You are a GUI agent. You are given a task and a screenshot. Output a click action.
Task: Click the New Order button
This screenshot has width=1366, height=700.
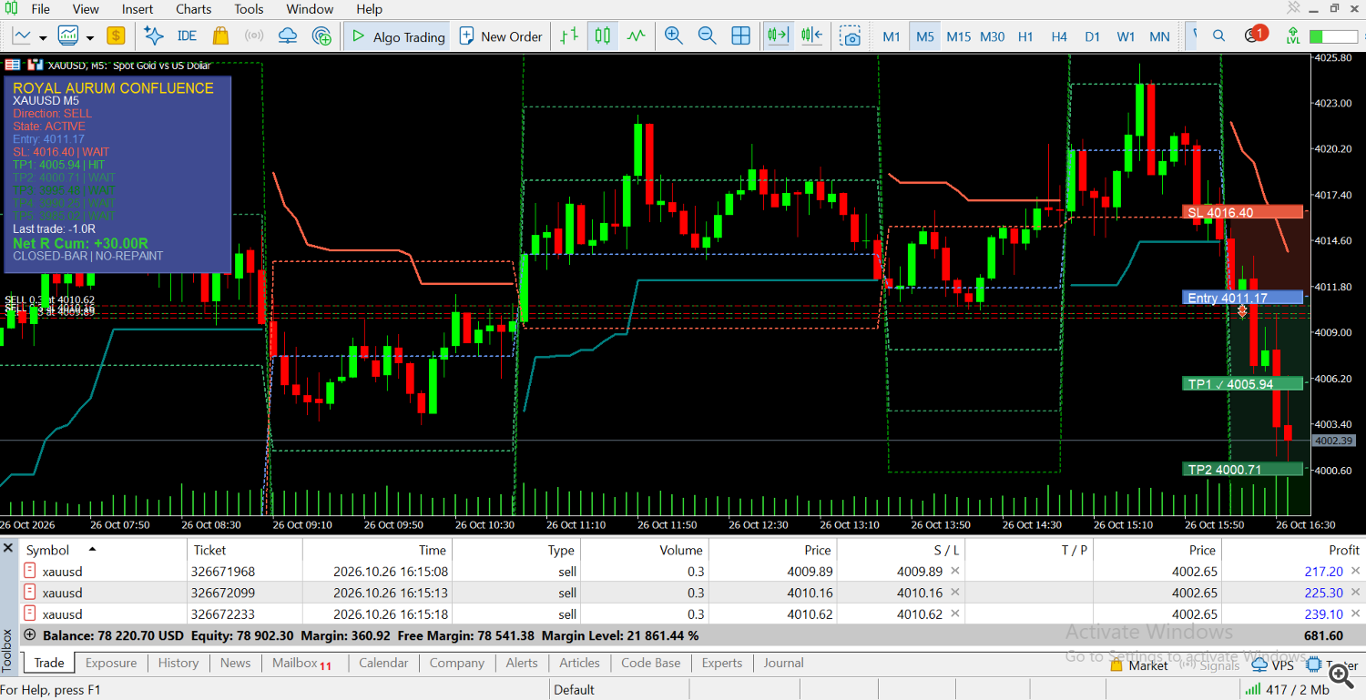click(x=501, y=36)
